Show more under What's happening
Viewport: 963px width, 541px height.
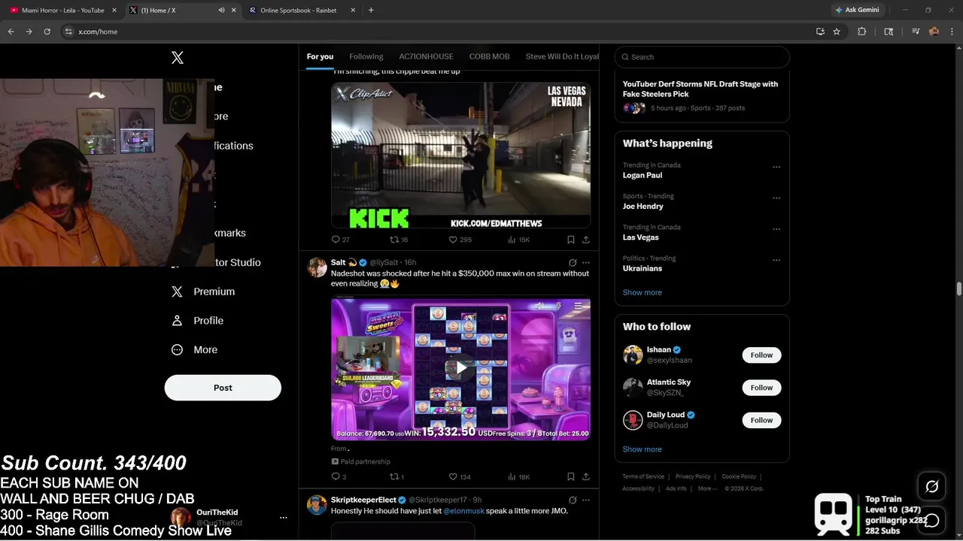643,292
